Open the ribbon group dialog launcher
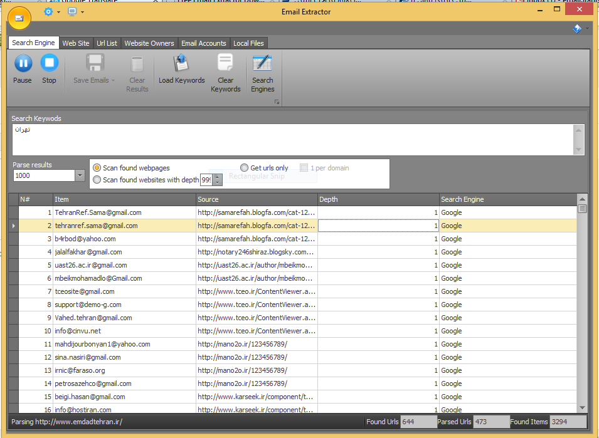 pyautogui.click(x=277, y=102)
